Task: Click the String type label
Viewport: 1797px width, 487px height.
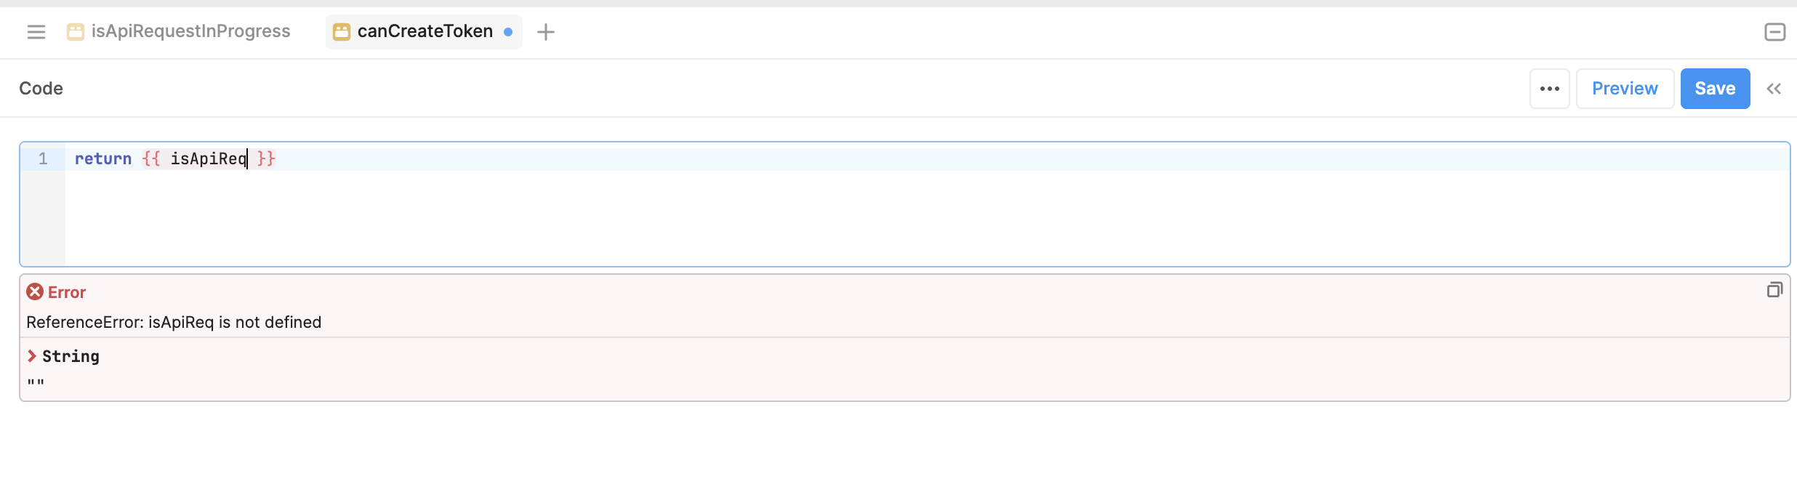Action: point(71,356)
